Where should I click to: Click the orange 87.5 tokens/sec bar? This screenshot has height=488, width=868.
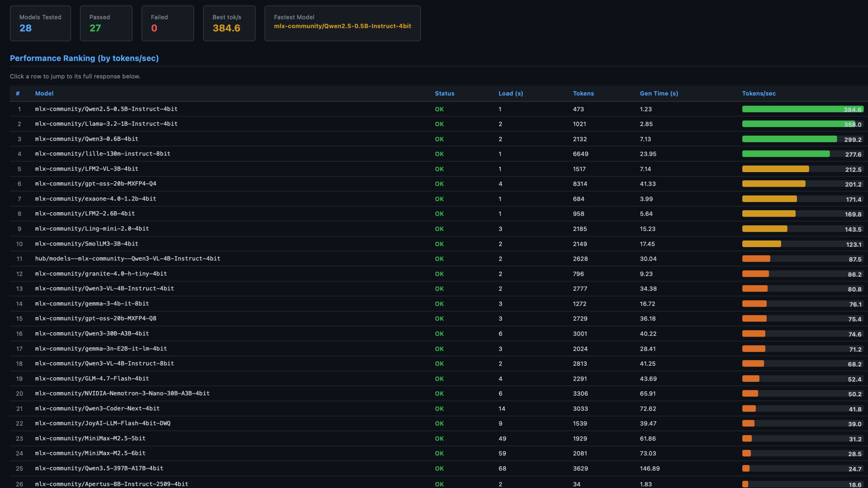point(756,259)
